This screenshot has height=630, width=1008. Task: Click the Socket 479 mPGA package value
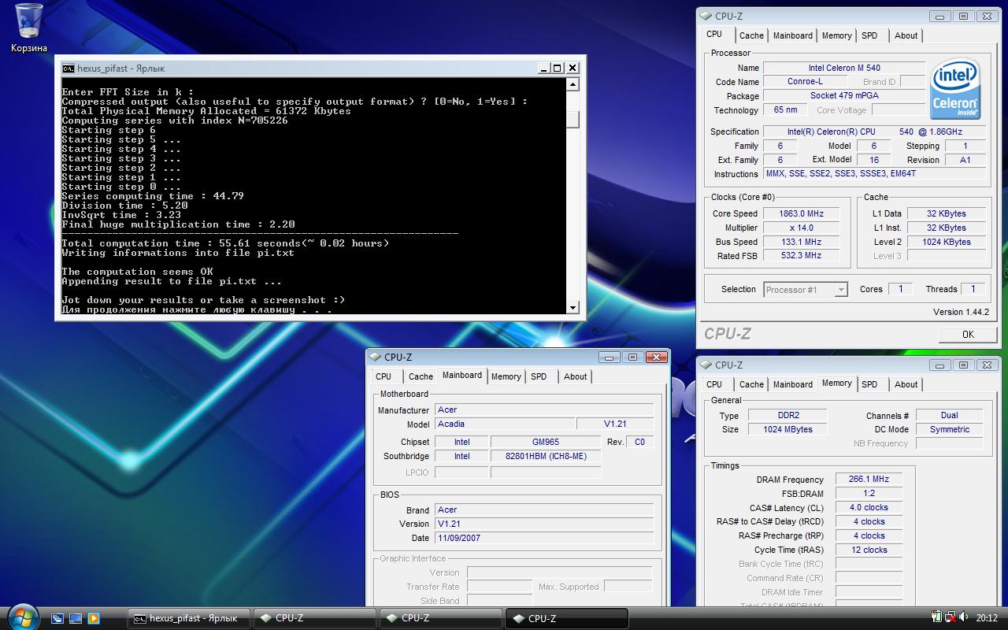(x=844, y=96)
